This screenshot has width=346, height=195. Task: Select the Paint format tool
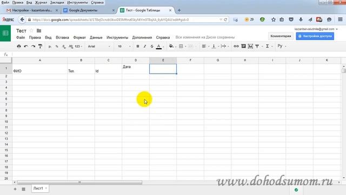click(x=40, y=46)
